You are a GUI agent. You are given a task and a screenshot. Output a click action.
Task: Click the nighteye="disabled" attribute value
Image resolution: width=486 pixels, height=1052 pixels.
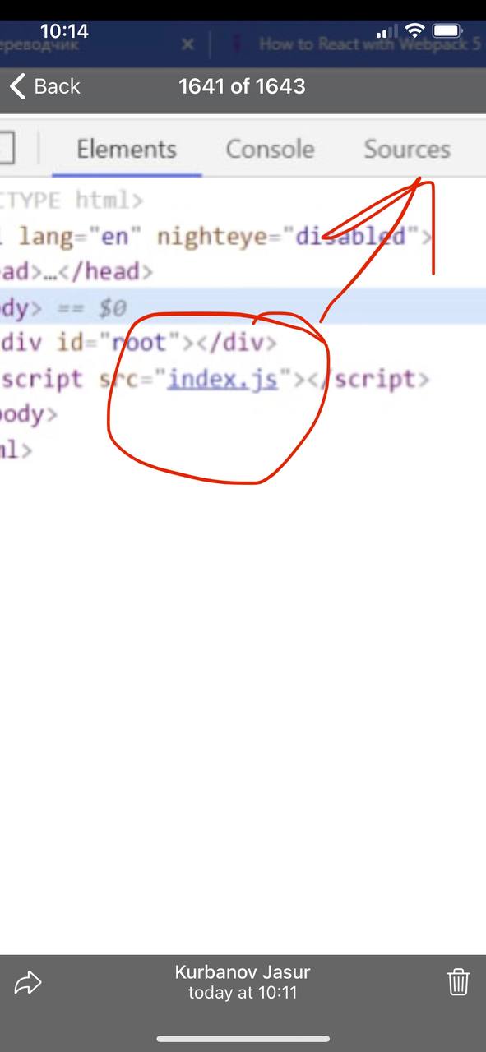coord(352,237)
